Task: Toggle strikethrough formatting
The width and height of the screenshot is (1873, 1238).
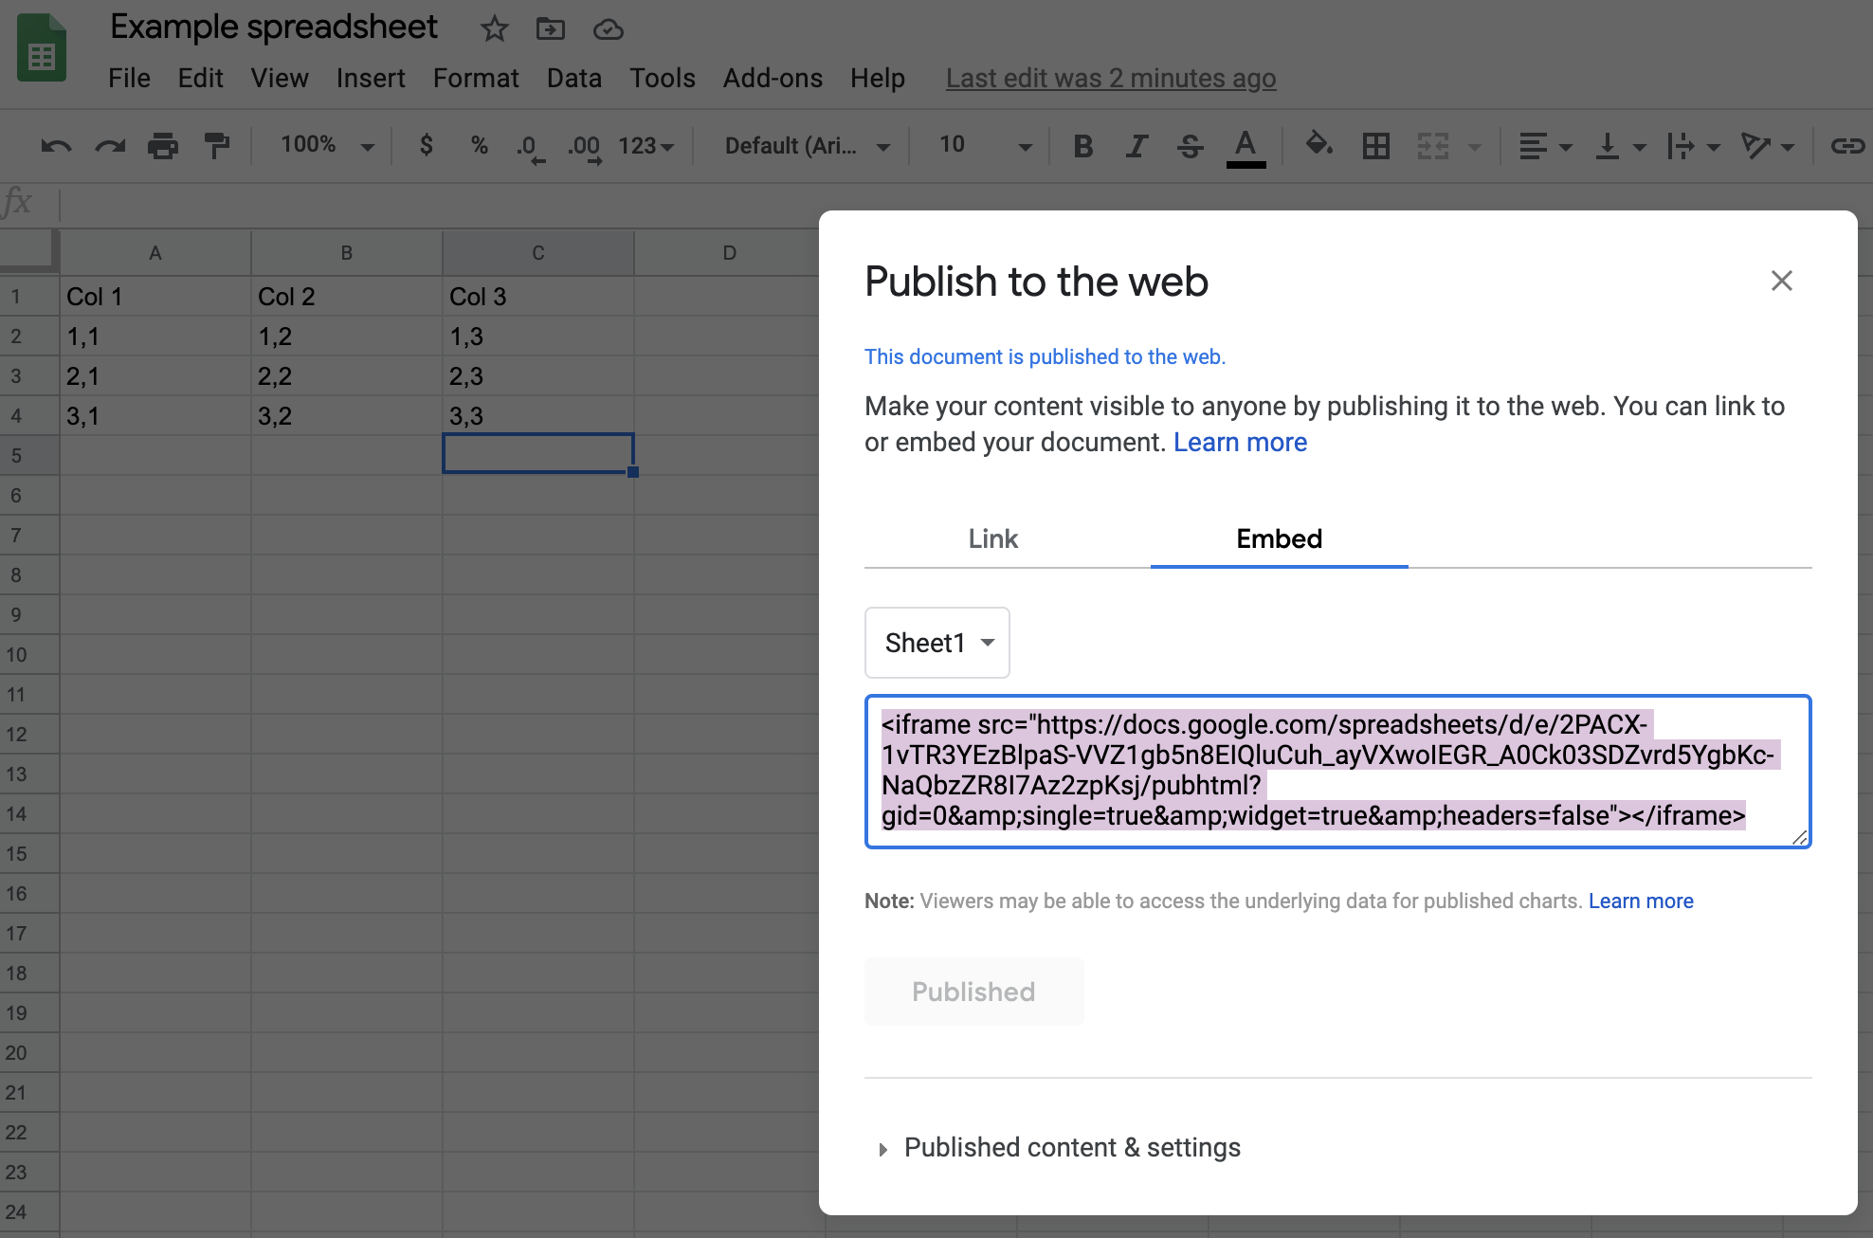Action: coord(1191,146)
